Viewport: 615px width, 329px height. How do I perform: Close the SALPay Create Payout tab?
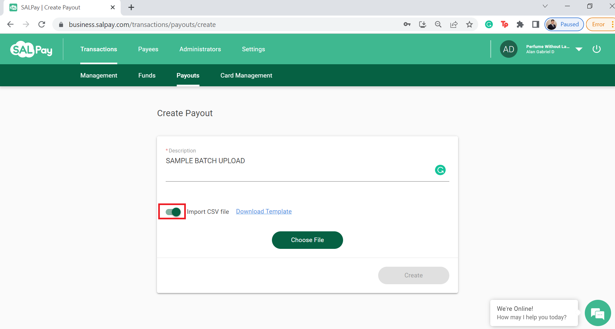point(113,7)
